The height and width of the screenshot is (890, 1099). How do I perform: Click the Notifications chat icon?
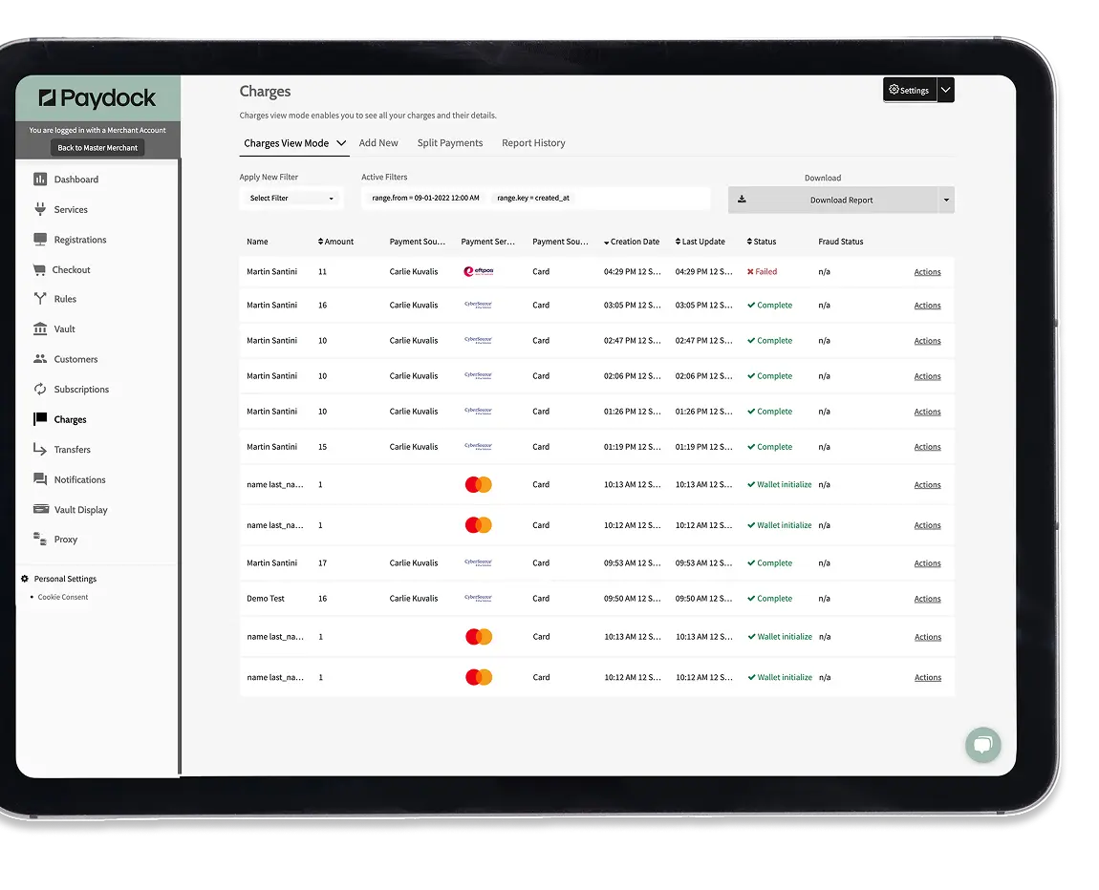[40, 479]
